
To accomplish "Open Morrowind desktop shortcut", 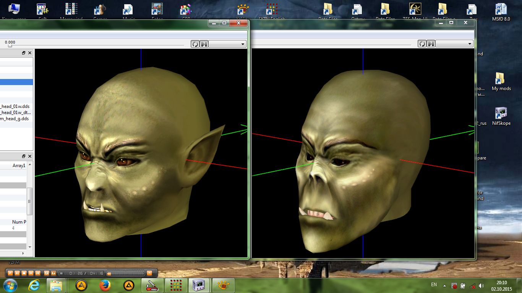I will click(x=71, y=11).
